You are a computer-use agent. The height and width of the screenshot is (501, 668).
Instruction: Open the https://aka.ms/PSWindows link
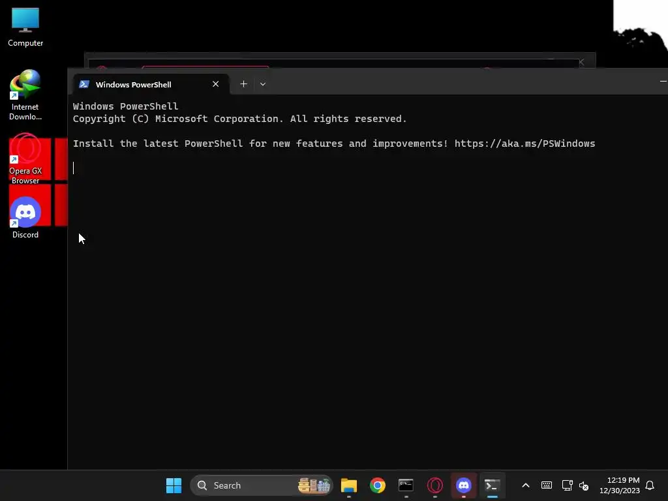click(x=524, y=144)
